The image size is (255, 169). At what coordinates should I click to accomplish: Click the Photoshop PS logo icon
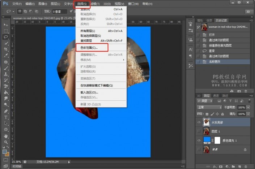(5, 4)
